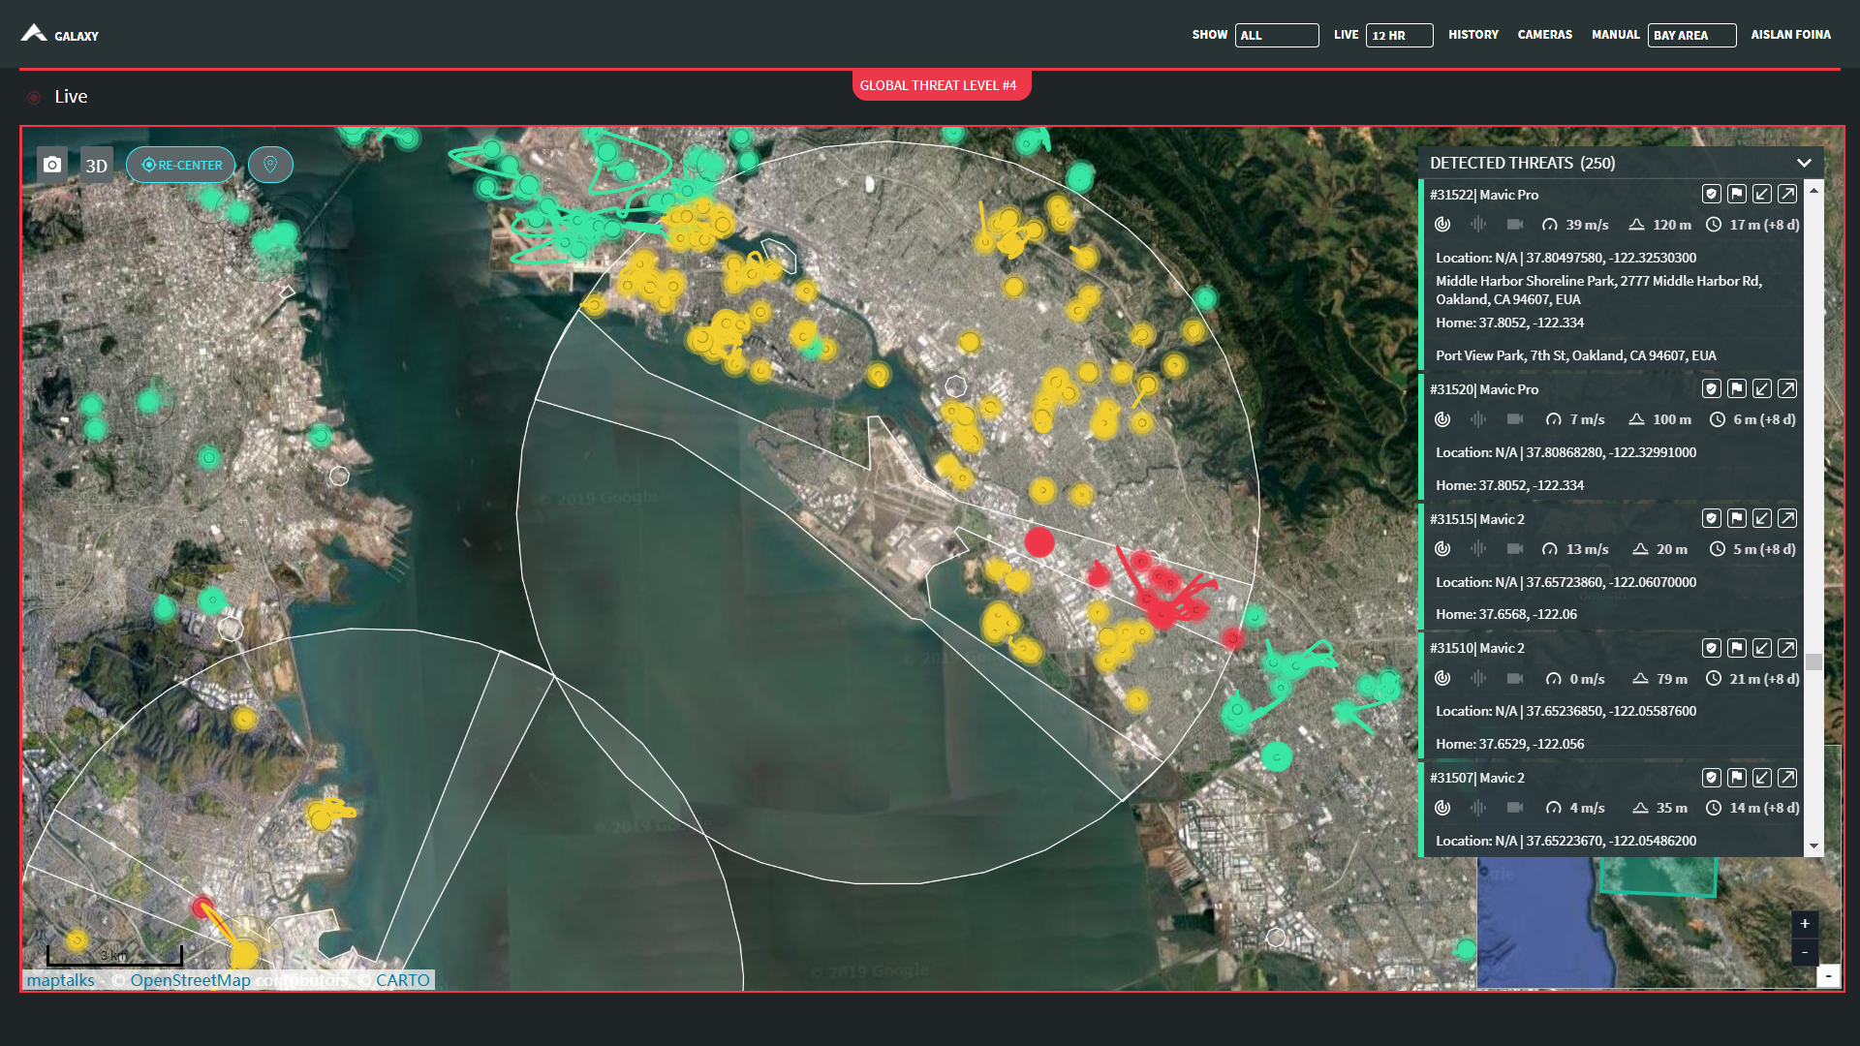Click the MANUAL label in header
Viewport: 1860px width, 1046px height.
tap(1615, 35)
